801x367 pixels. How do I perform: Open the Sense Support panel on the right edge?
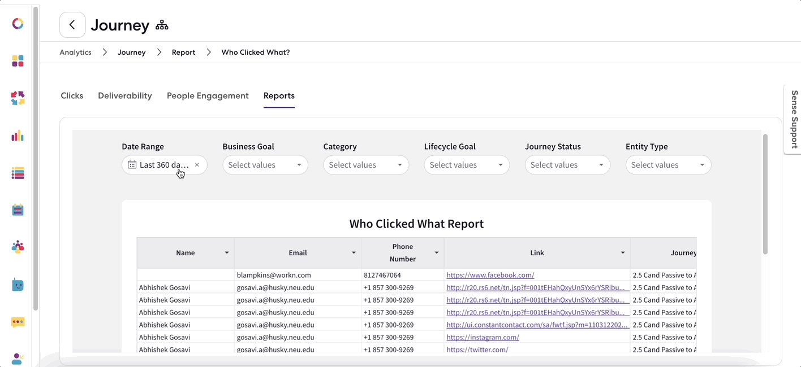[794, 119]
